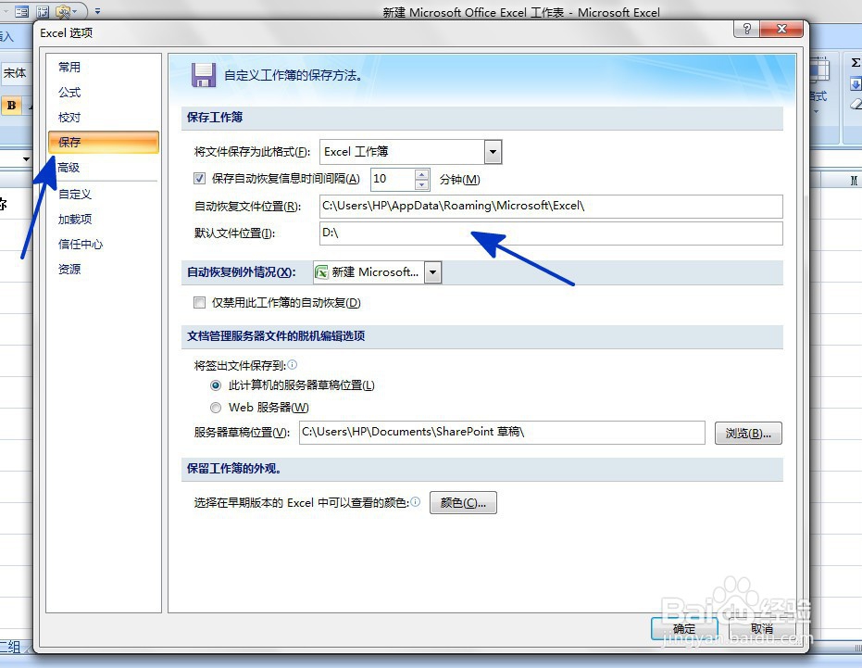Close the Excel 选项 dialog
Screen dimensions: 862x668
click(x=781, y=29)
